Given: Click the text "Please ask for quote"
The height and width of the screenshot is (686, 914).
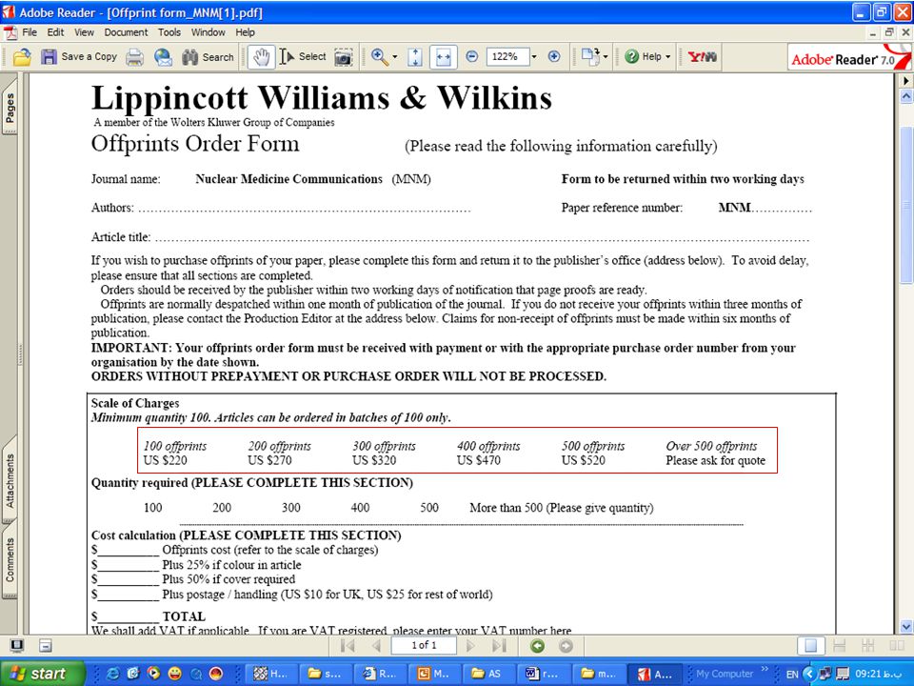Looking at the screenshot, I should tap(715, 460).
